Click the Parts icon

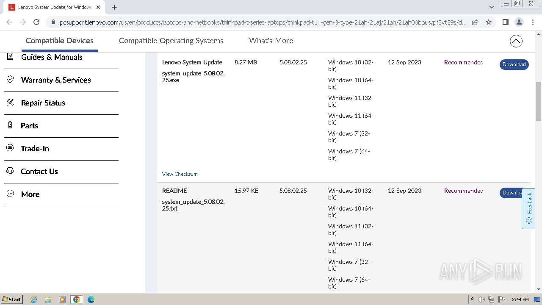(x=11, y=125)
